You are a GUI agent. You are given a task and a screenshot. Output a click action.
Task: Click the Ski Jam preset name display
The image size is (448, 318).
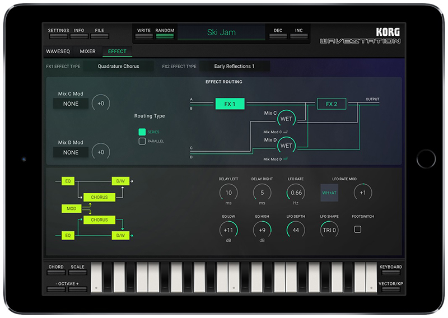pos(221,32)
